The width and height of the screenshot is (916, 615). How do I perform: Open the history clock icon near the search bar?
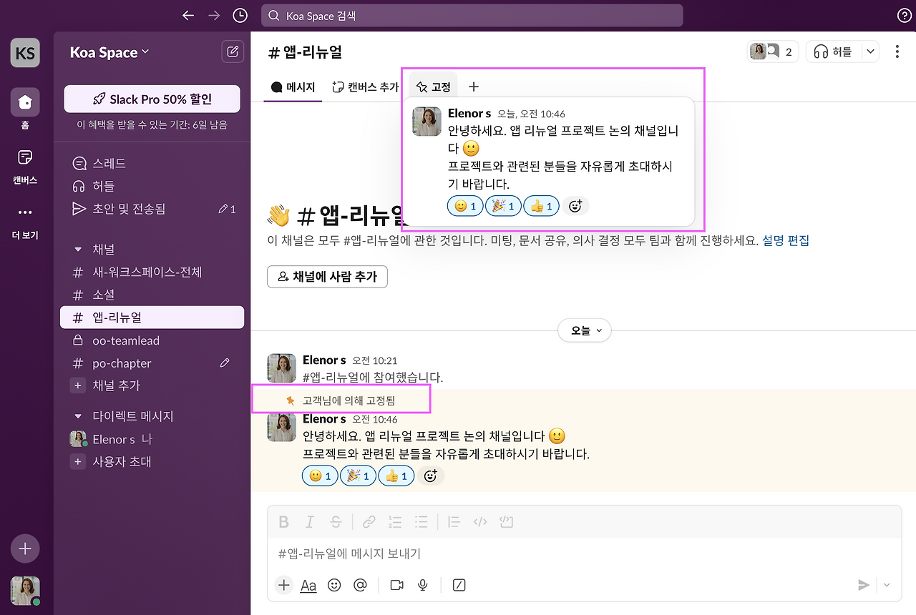240,15
